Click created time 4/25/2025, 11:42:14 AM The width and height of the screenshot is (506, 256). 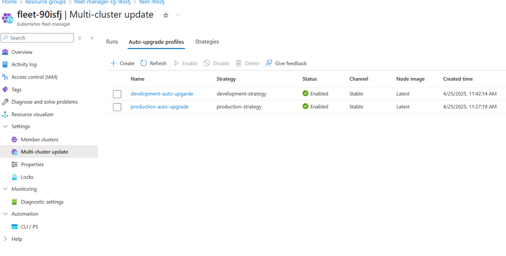click(x=470, y=94)
